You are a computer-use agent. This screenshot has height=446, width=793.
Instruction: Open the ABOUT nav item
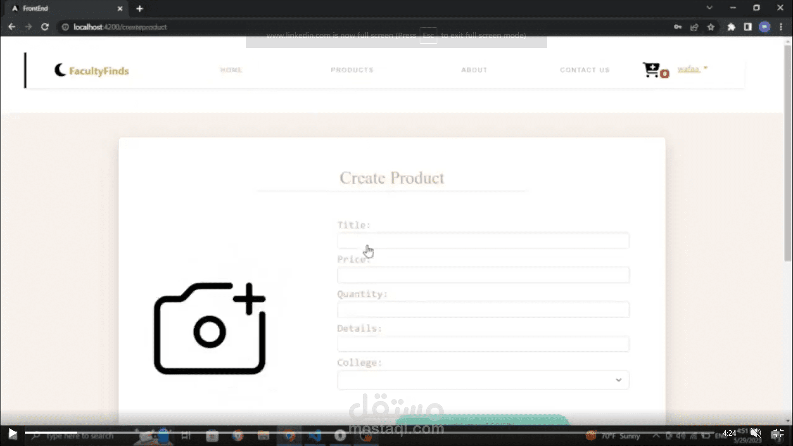pos(474,70)
